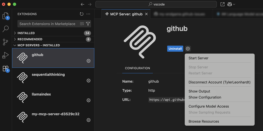This screenshot has width=263, height=131.
Task: Click the installed count badge 34
Action: 87,33
